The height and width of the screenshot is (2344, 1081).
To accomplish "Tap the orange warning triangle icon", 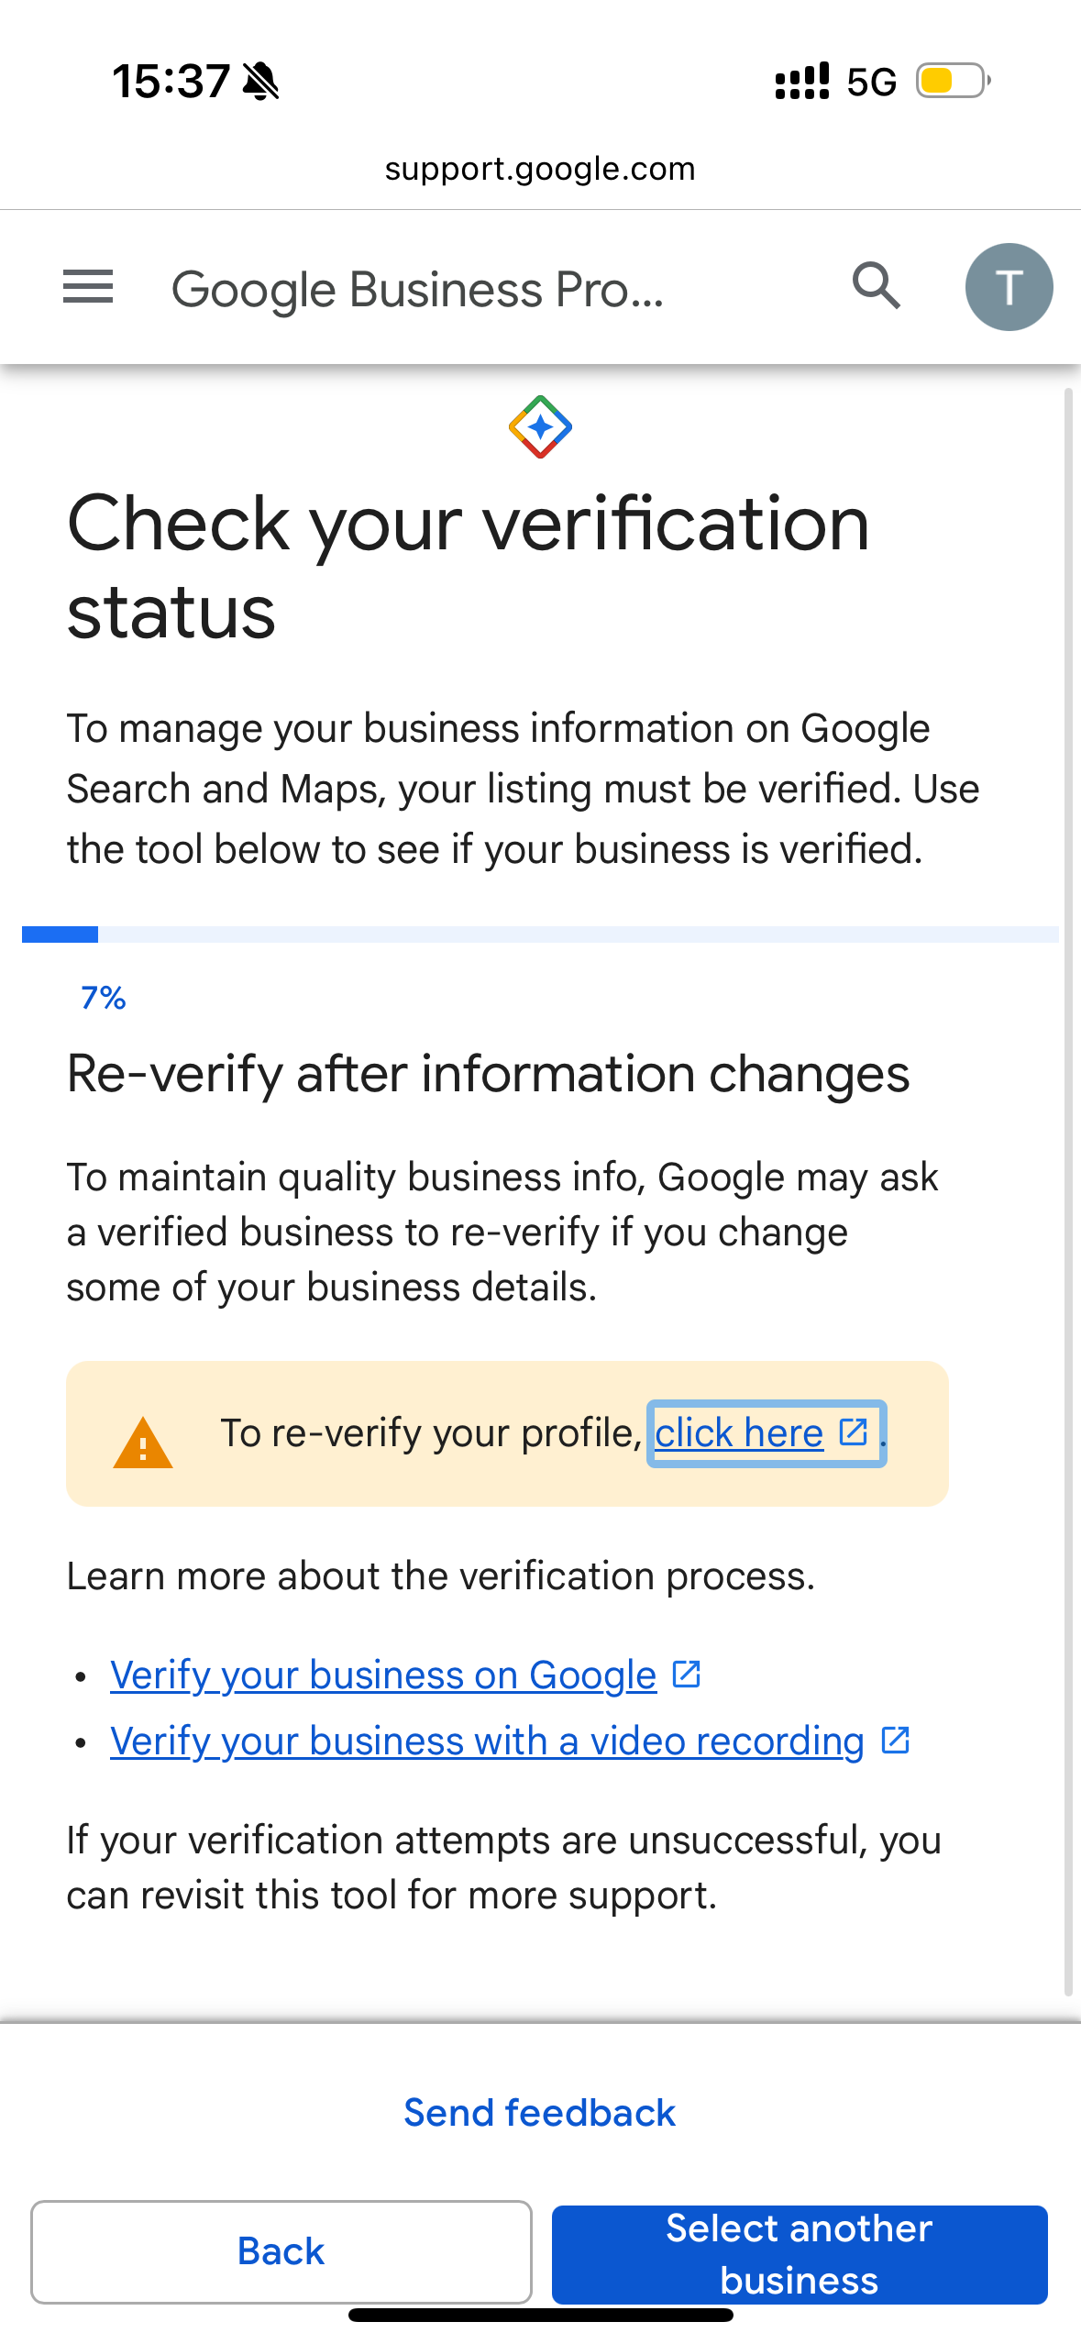I will [143, 1443].
